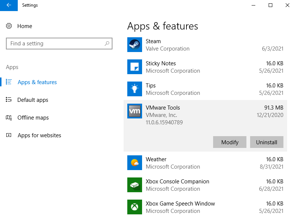Click the Xbox Console Companion icon
Image resolution: width=296 pixels, height=221 pixels.
click(x=134, y=185)
